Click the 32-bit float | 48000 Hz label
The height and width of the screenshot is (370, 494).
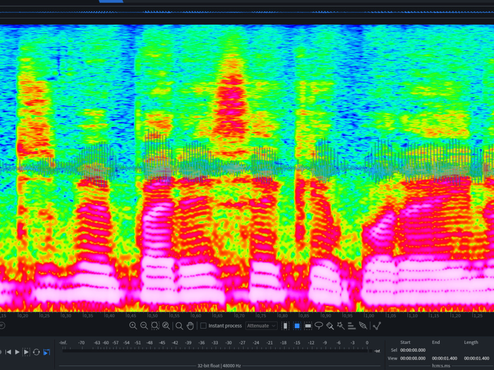point(219,366)
